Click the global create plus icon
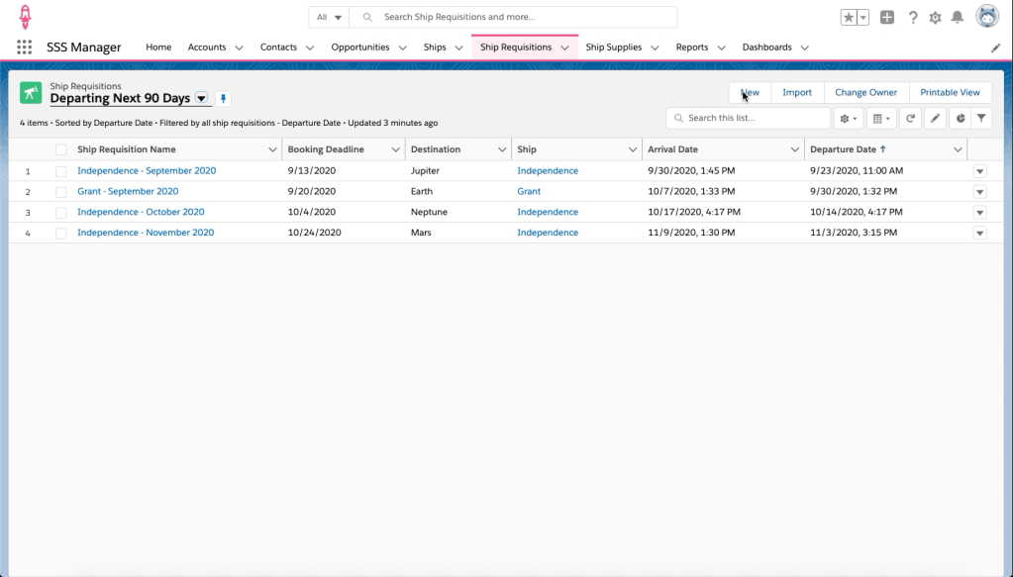 point(887,17)
